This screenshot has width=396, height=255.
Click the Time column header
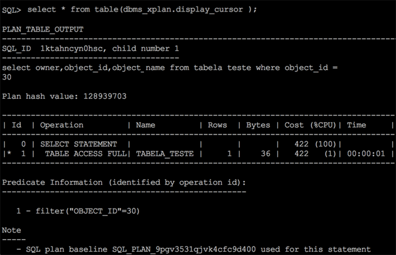point(356,125)
